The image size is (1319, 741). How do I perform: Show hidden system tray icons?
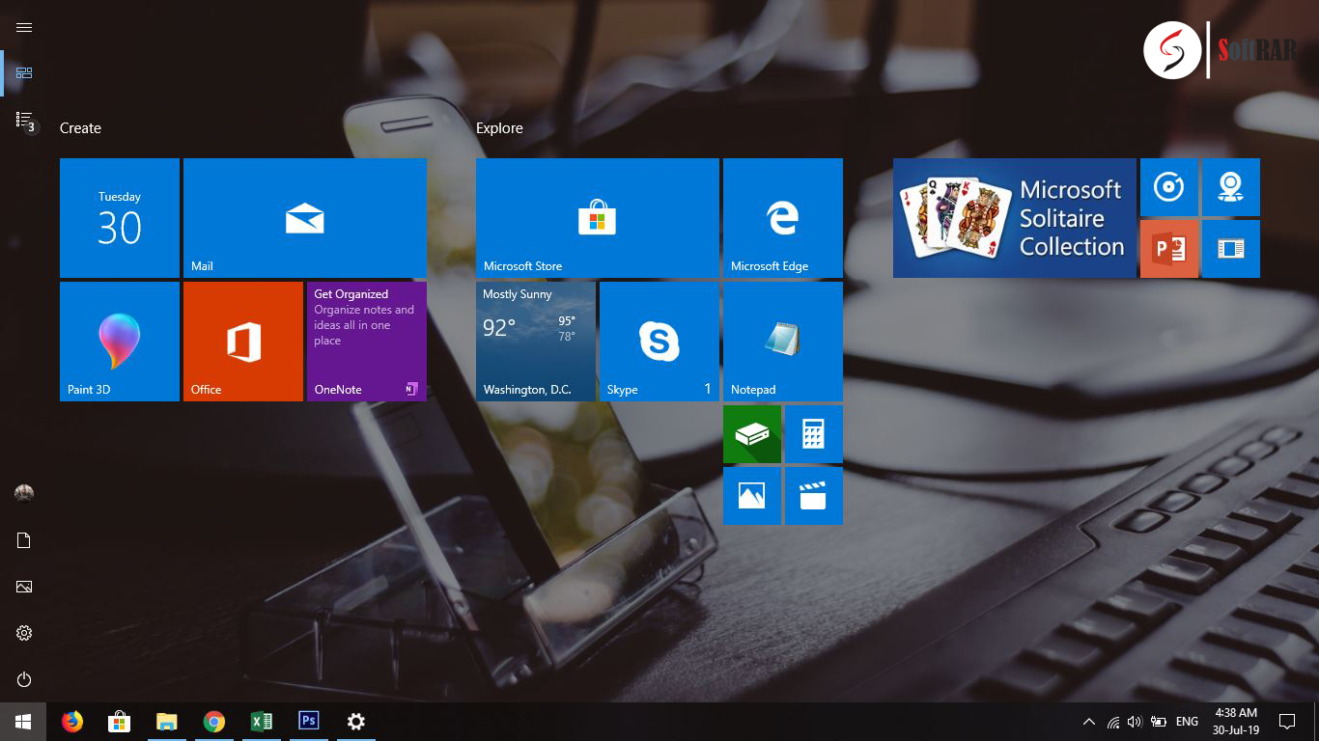point(1089,722)
